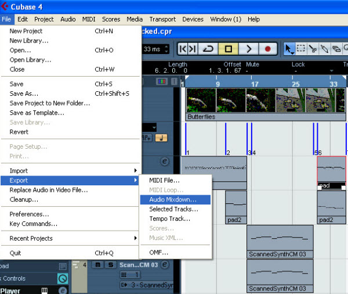Go to the next marker in transport
Viewport: 348px width, 294px height.
point(193,49)
